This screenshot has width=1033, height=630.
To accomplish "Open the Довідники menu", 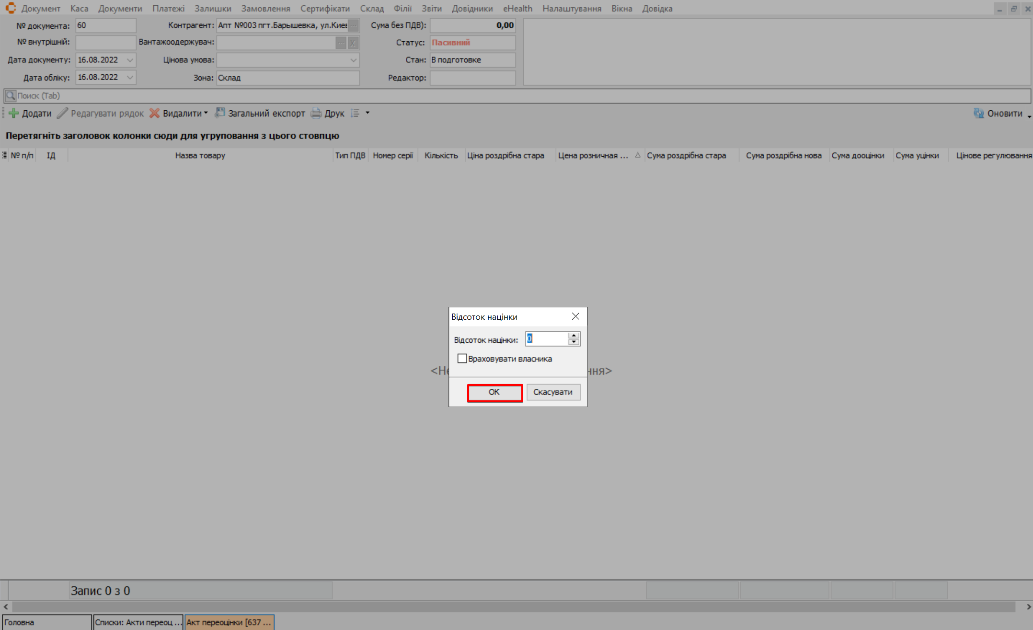I will (472, 8).
